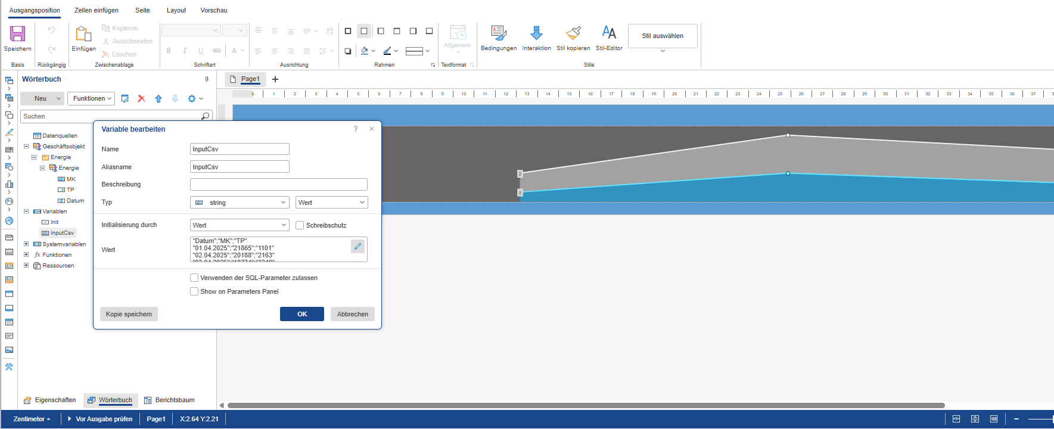Image resolution: width=1054 pixels, height=429 pixels.
Task: Open the Interaktion tool
Action: [536, 33]
